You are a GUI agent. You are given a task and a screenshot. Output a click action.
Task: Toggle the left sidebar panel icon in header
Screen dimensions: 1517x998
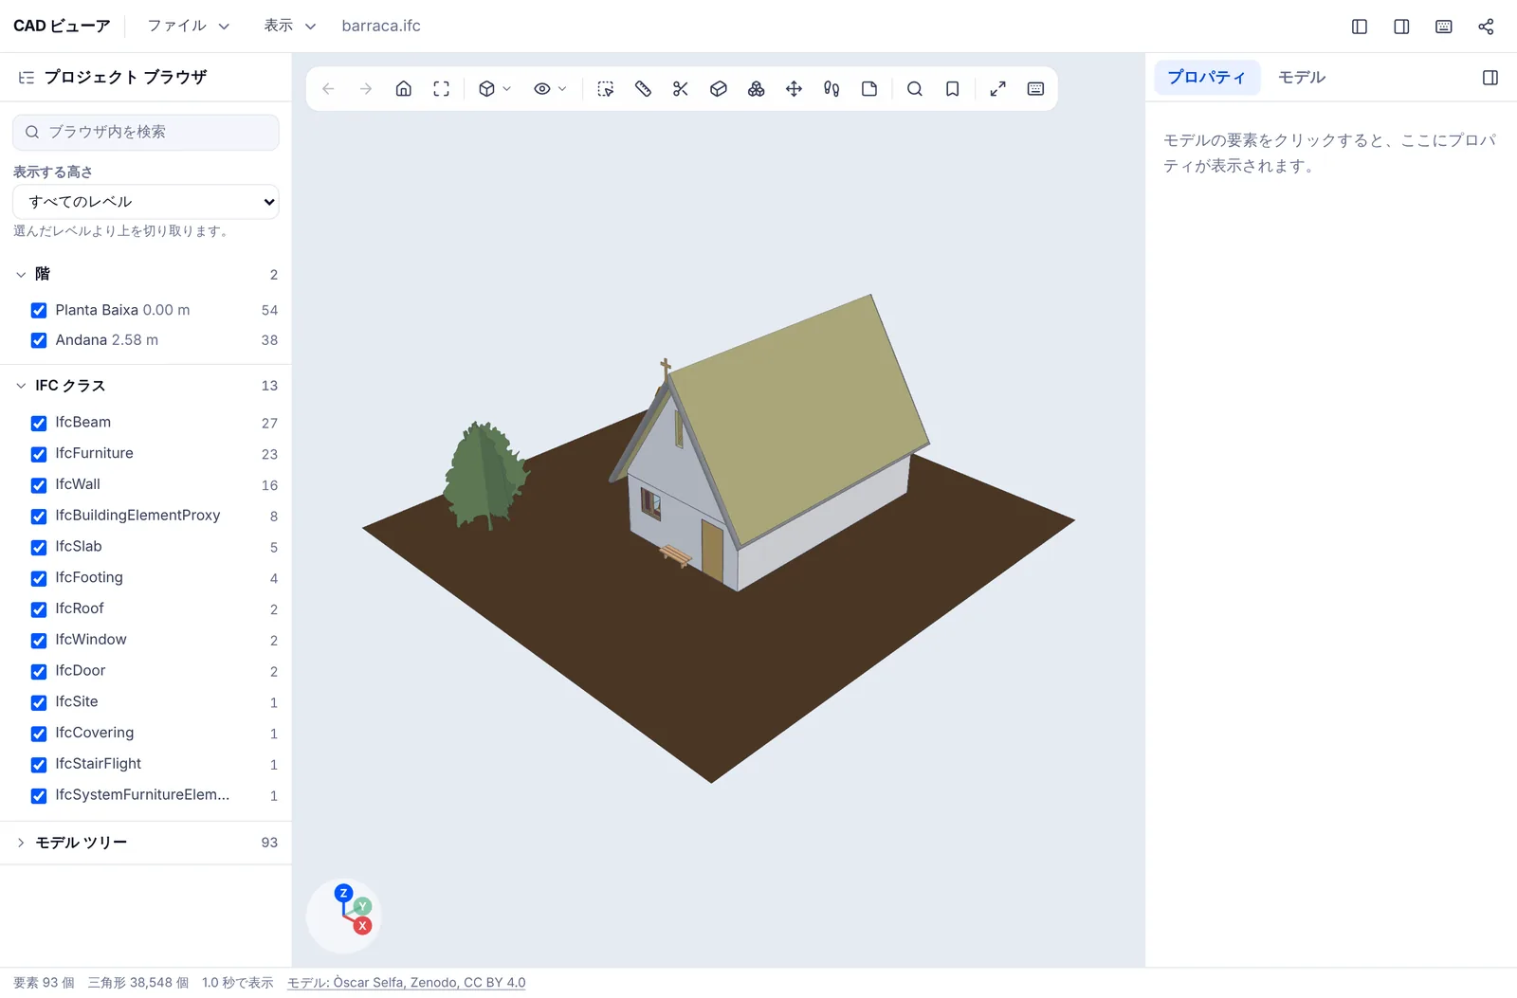pos(1360,27)
